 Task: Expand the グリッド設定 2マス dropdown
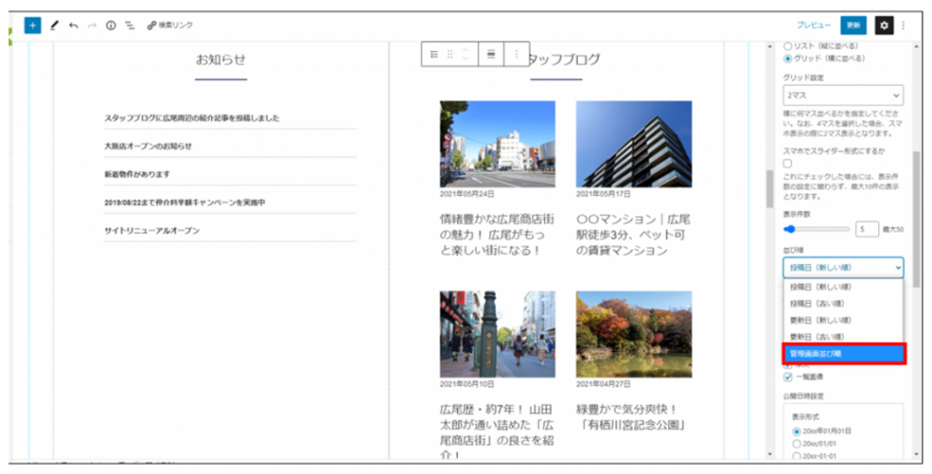tap(843, 95)
